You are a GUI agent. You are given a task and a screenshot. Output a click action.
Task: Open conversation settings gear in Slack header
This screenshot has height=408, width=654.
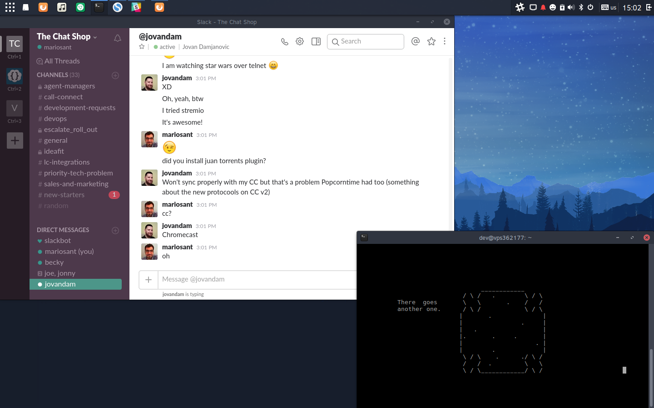(x=300, y=41)
